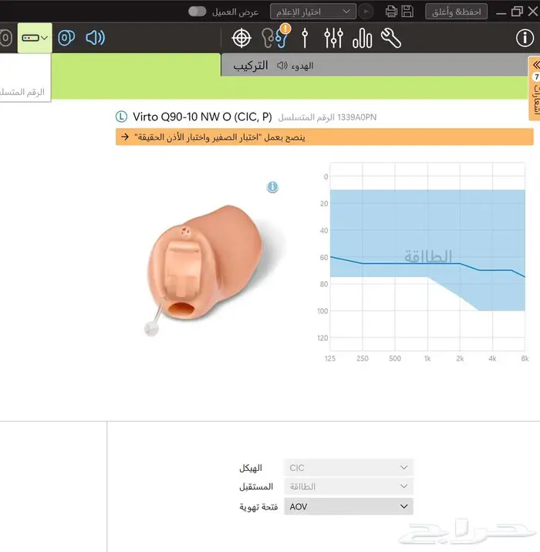Open the wrench device options icon
The height and width of the screenshot is (552, 540).
[x=391, y=38]
